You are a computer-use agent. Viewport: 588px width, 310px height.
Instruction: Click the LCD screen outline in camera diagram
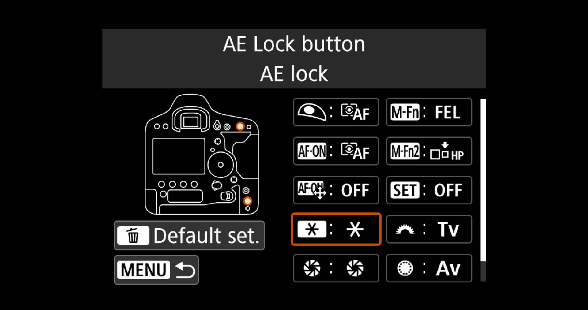point(179,156)
